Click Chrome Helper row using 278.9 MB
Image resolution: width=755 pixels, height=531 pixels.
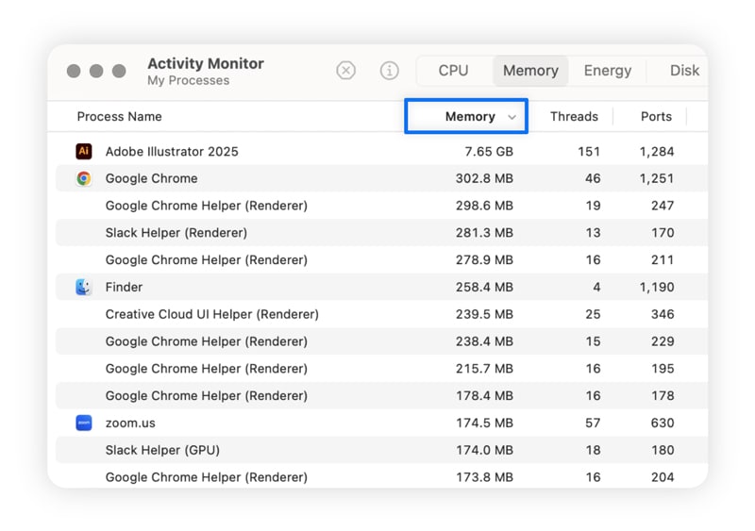pyautogui.click(x=381, y=260)
